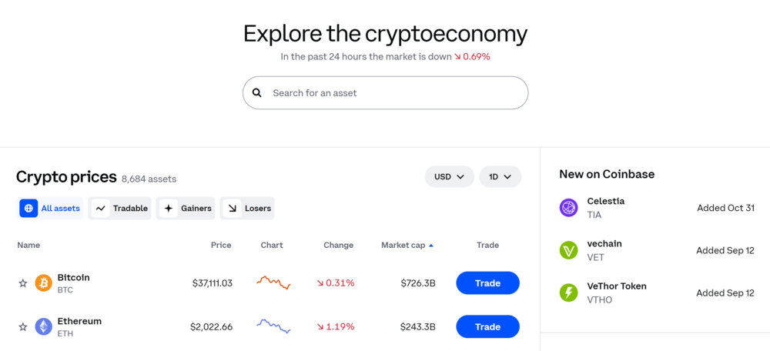The width and height of the screenshot is (770, 351).
Task: Open the USD currency dropdown
Action: point(449,177)
